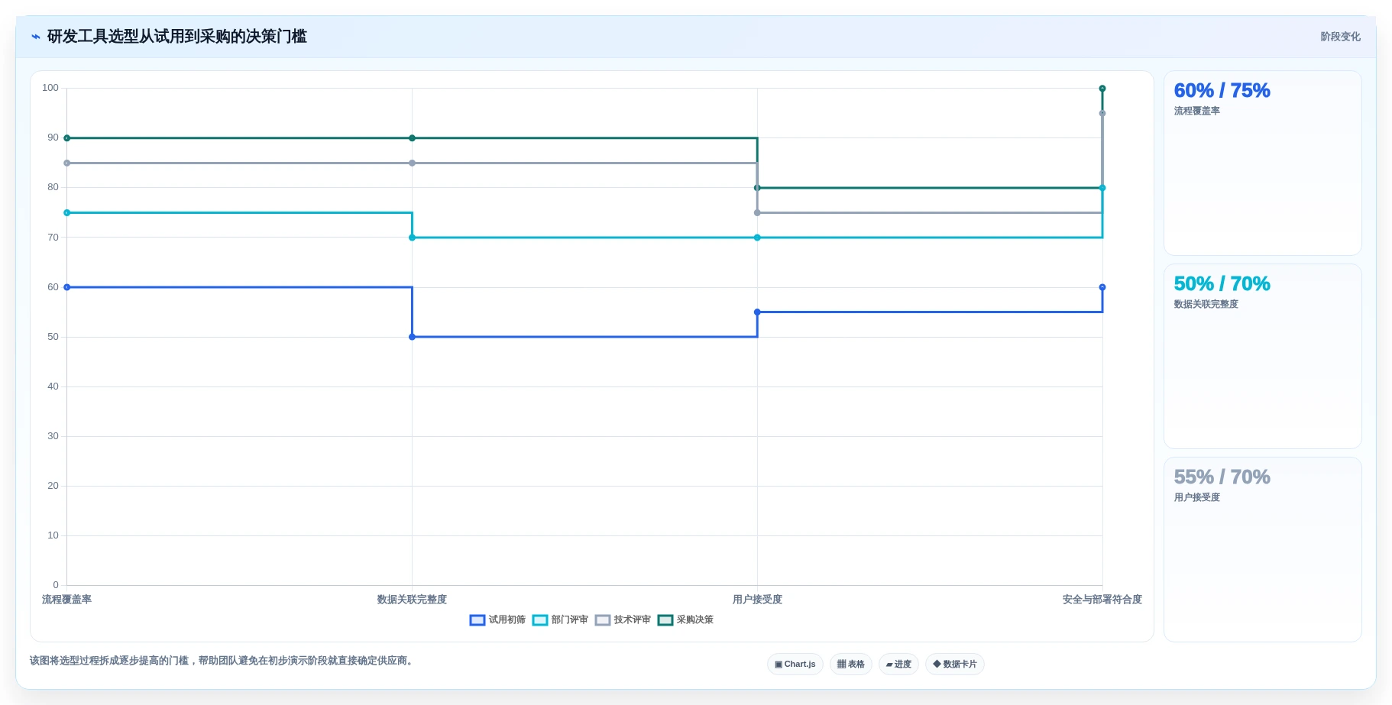Click 技术评审 point at 数据关联完整度 (85)
The width and height of the screenshot is (1392, 705).
click(x=413, y=163)
